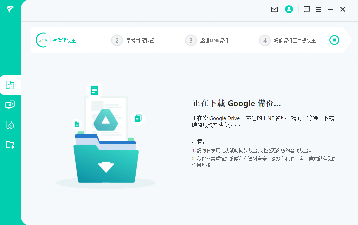Open the export LINE data feature
358x225 pixels.
pos(10,145)
